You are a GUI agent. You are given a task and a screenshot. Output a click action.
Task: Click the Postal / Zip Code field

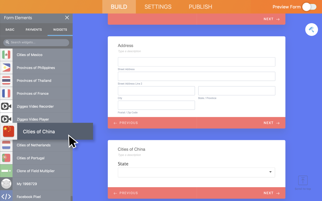click(x=156, y=105)
